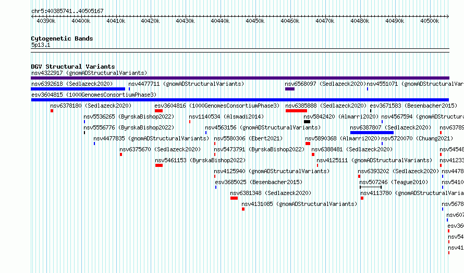Open nsv4125111 gnomADStructuralVariants variant
This screenshot has height=273, width=464.
pos(374,160)
